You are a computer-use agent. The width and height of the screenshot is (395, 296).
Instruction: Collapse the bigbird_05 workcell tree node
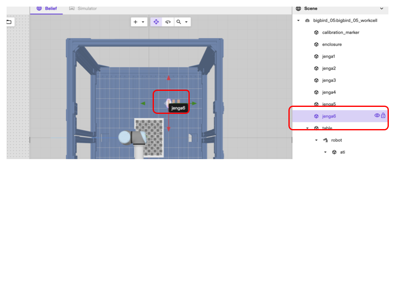point(298,21)
